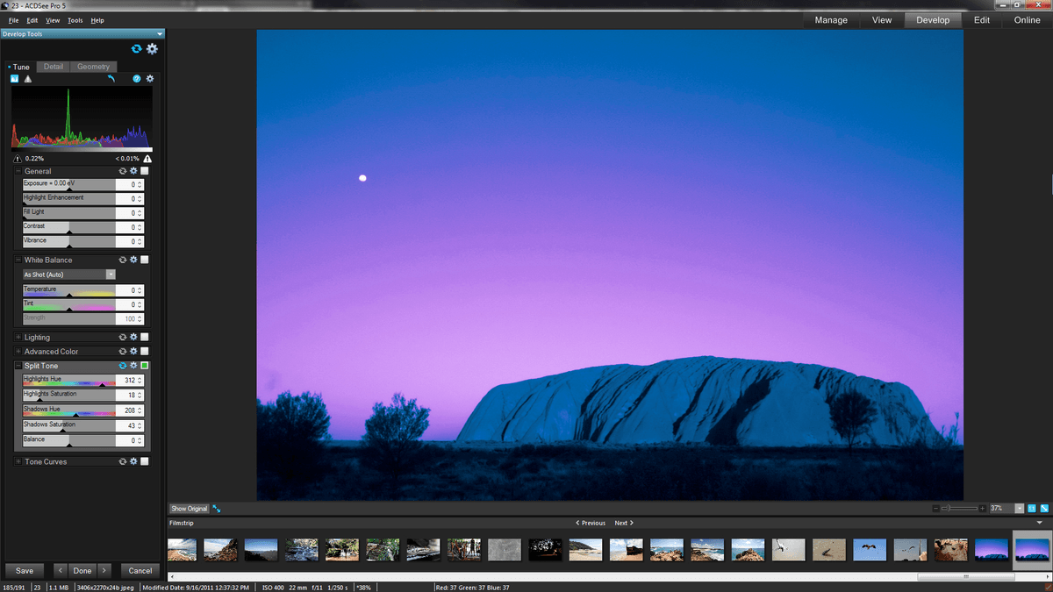Click the undo arrow above the histogram
The width and height of the screenshot is (1053, 592).
point(111,79)
